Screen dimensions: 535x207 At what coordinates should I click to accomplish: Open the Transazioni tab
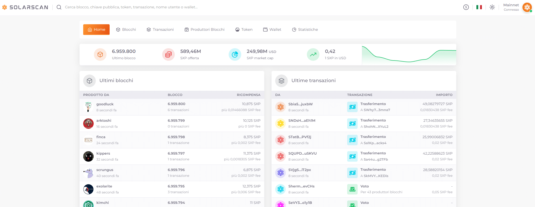[x=160, y=29]
